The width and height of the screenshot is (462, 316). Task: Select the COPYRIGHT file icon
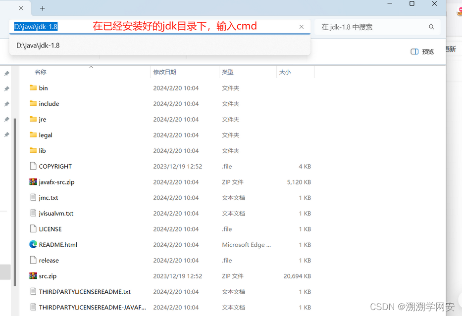coord(33,166)
